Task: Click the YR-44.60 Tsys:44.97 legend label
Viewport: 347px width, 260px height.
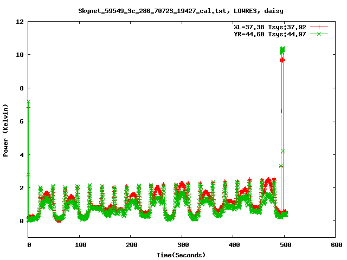Action: click(270, 34)
